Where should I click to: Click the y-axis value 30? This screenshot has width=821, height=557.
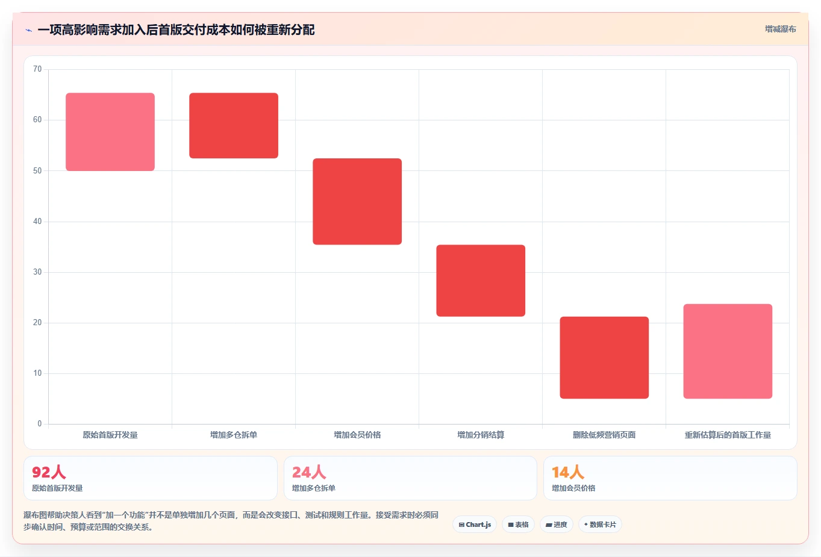click(37, 272)
